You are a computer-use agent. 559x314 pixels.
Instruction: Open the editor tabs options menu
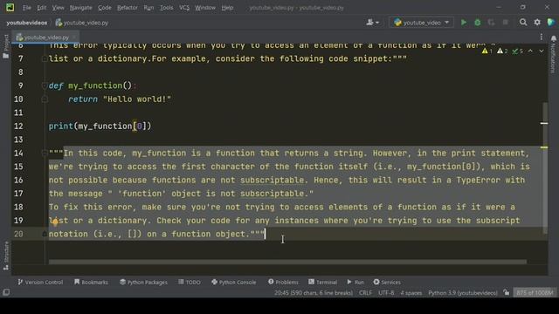[542, 37]
